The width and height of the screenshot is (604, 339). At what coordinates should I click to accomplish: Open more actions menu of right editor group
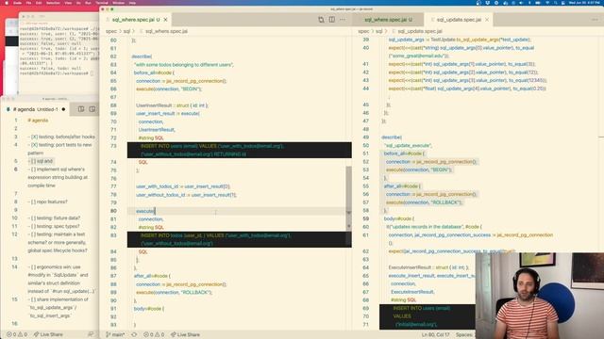595,19
